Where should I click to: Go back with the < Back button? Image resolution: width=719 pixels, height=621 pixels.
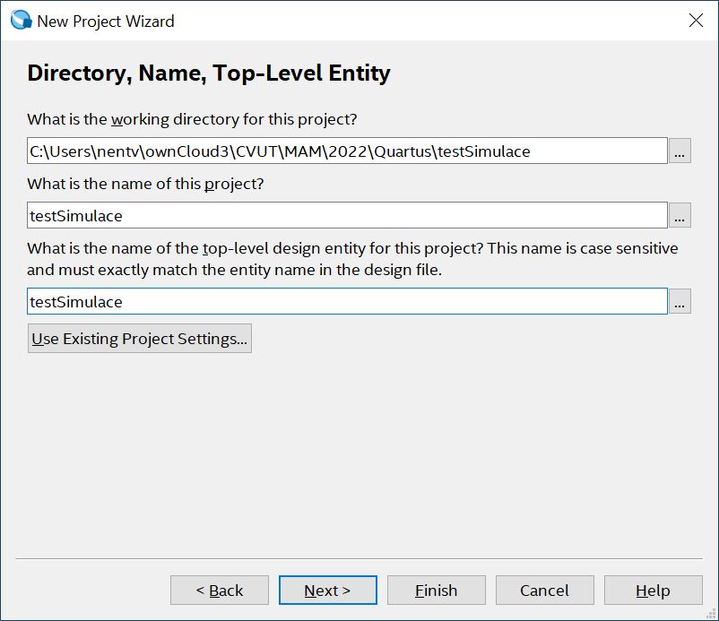[x=220, y=590]
